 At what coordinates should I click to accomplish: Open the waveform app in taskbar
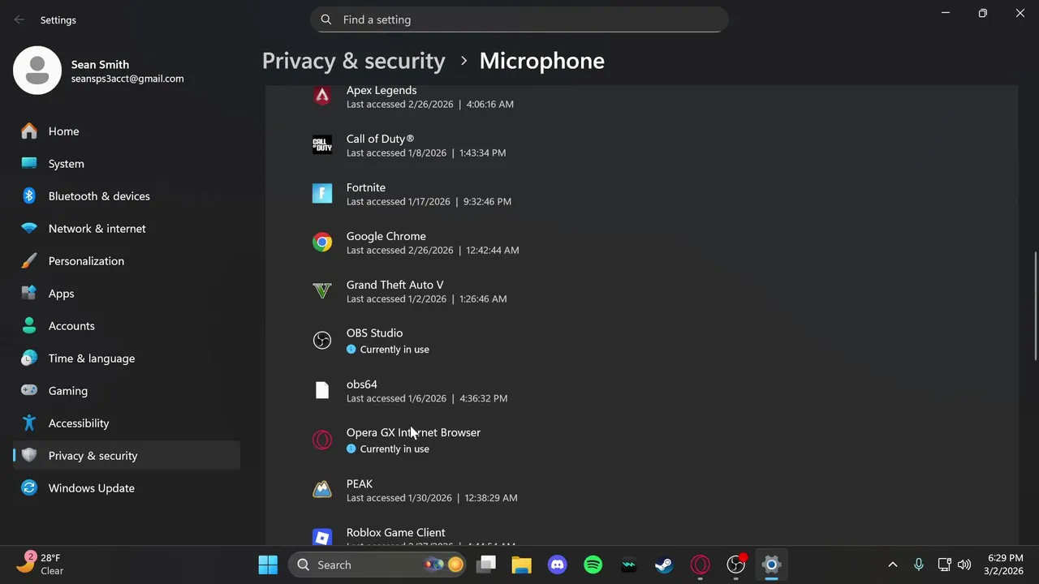click(x=629, y=565)
